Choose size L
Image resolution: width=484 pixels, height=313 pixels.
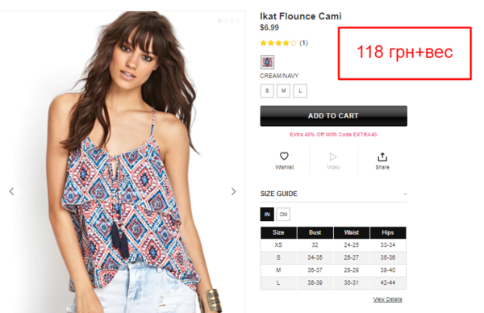(x=300, y=90)
